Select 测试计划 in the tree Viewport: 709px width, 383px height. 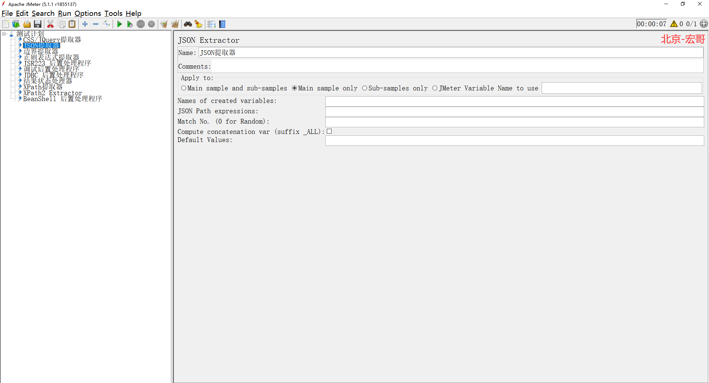point(30,34)
